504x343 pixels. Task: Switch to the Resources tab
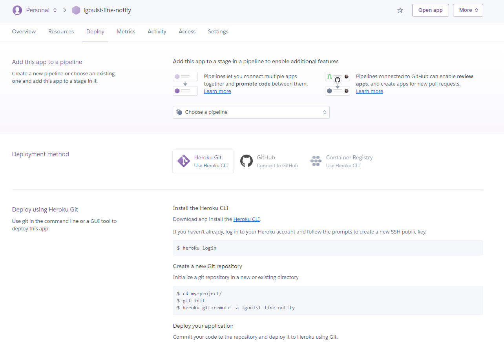[61, 31]
